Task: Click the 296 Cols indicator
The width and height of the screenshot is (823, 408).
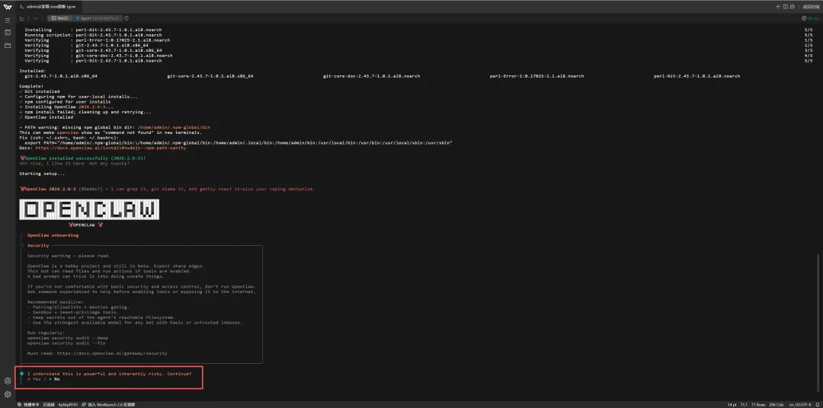Action: [778, 404]
